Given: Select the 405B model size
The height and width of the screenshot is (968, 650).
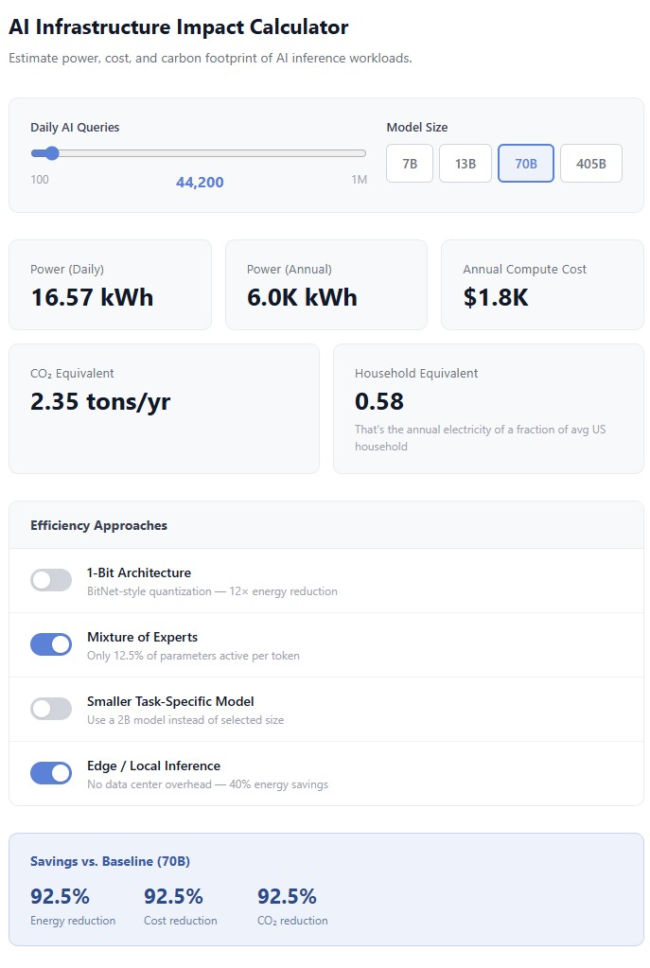Looking at the screenshot, I should tap(590, 163).
